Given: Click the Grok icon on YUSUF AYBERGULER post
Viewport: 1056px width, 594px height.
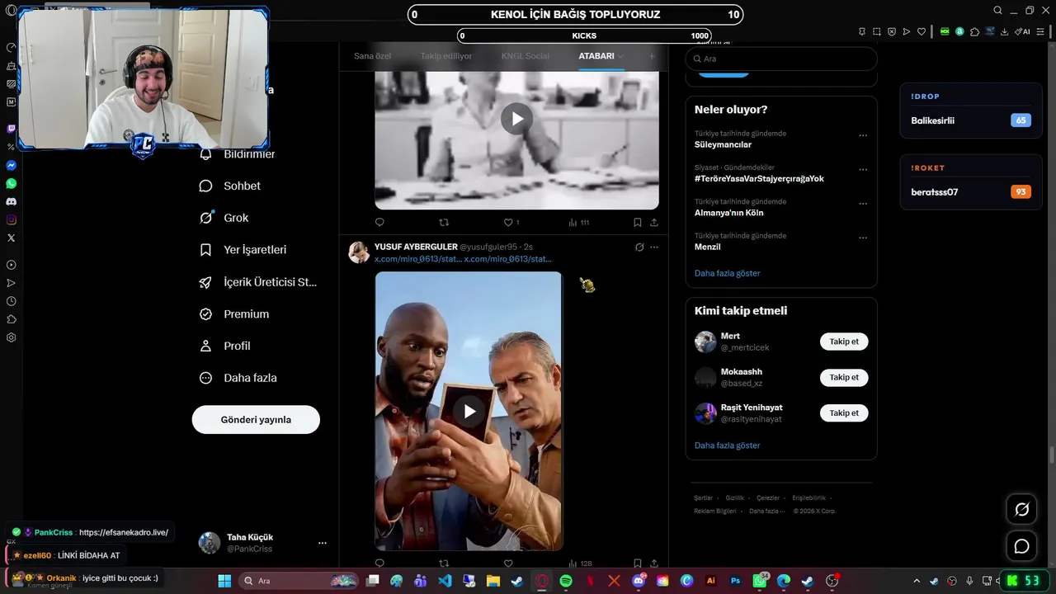Looking at the screenshot, I should click(x=639, y=247).
